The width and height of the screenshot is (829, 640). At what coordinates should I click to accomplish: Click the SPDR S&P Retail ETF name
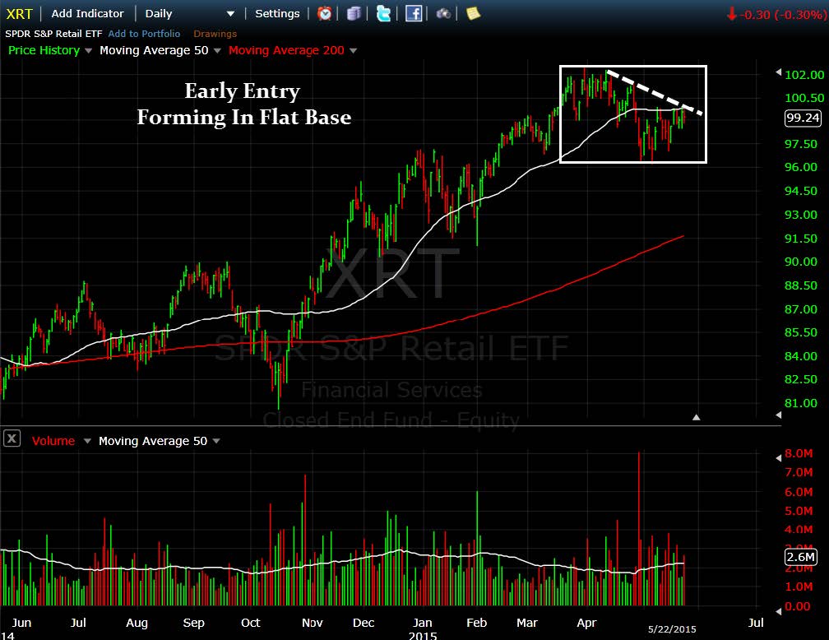[x=53, y=34]
